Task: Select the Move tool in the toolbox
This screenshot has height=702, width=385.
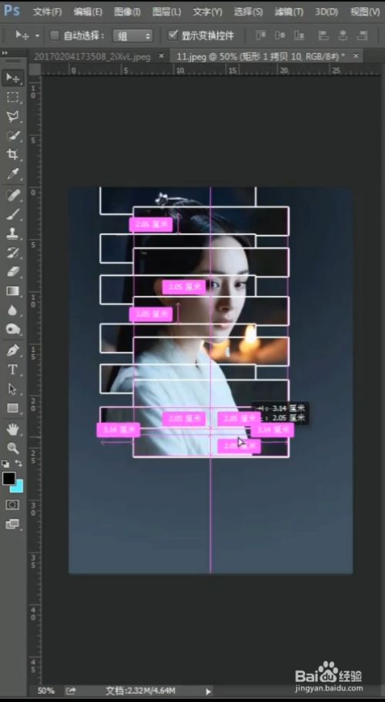Action: tap(12, 78)
